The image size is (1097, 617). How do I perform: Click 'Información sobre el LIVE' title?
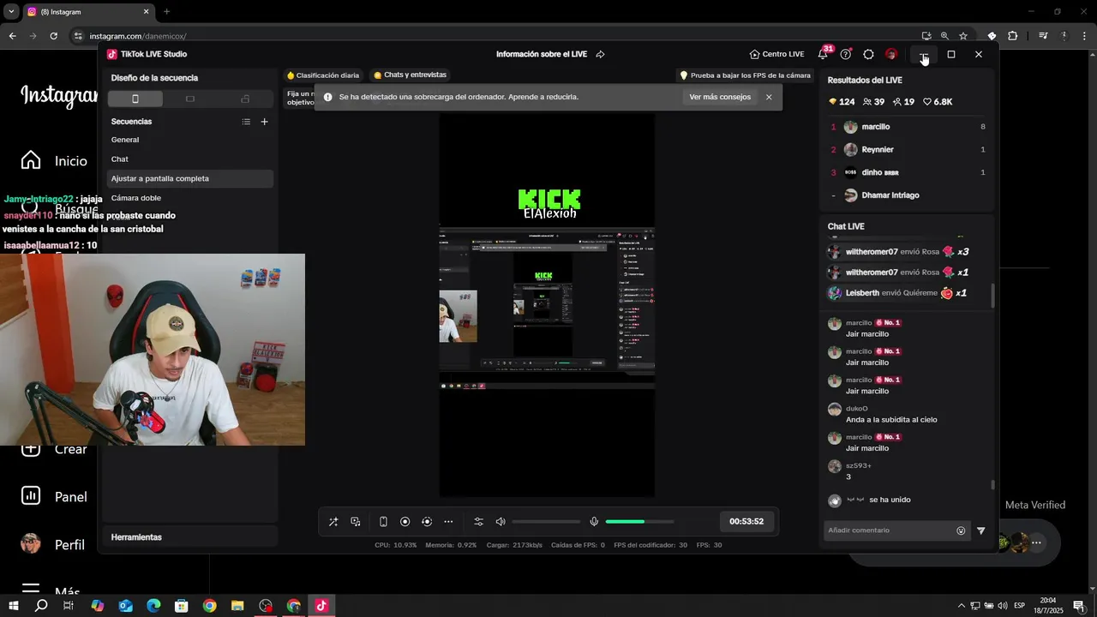[542, 54]
